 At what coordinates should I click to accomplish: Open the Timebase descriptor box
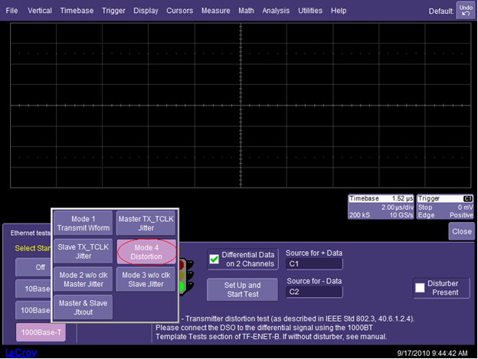click(381, 207)
